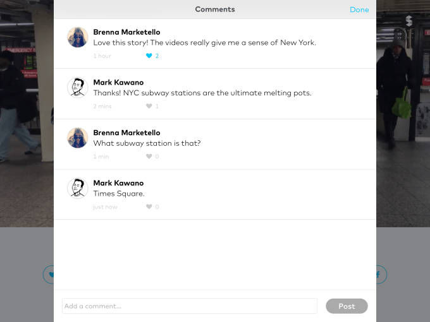Open Mark Kawano's avatar on melting pots comment
Viewport: 430px width, 322px height.
point(77,88)
